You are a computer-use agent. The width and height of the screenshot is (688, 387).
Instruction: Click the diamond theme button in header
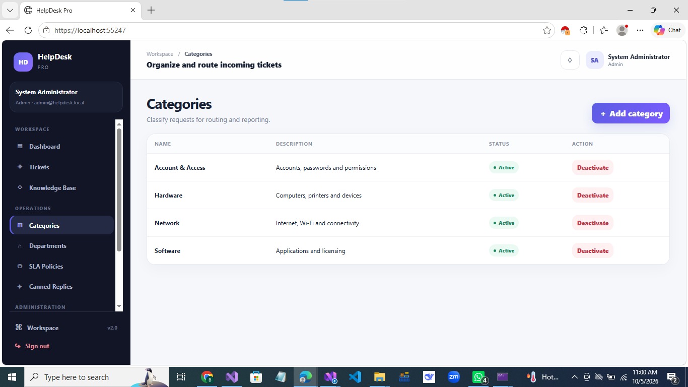[570, 60]
